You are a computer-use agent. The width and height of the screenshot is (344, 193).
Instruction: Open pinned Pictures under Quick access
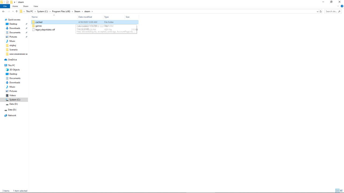point(13,37)
